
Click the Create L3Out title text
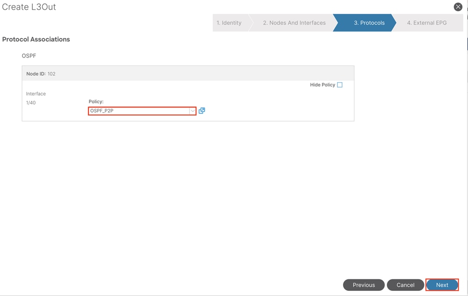(29, 7)
